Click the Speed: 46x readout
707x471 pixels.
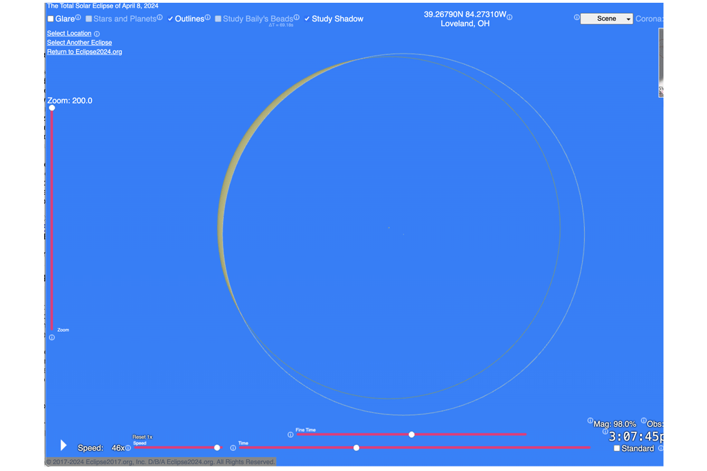101,448
